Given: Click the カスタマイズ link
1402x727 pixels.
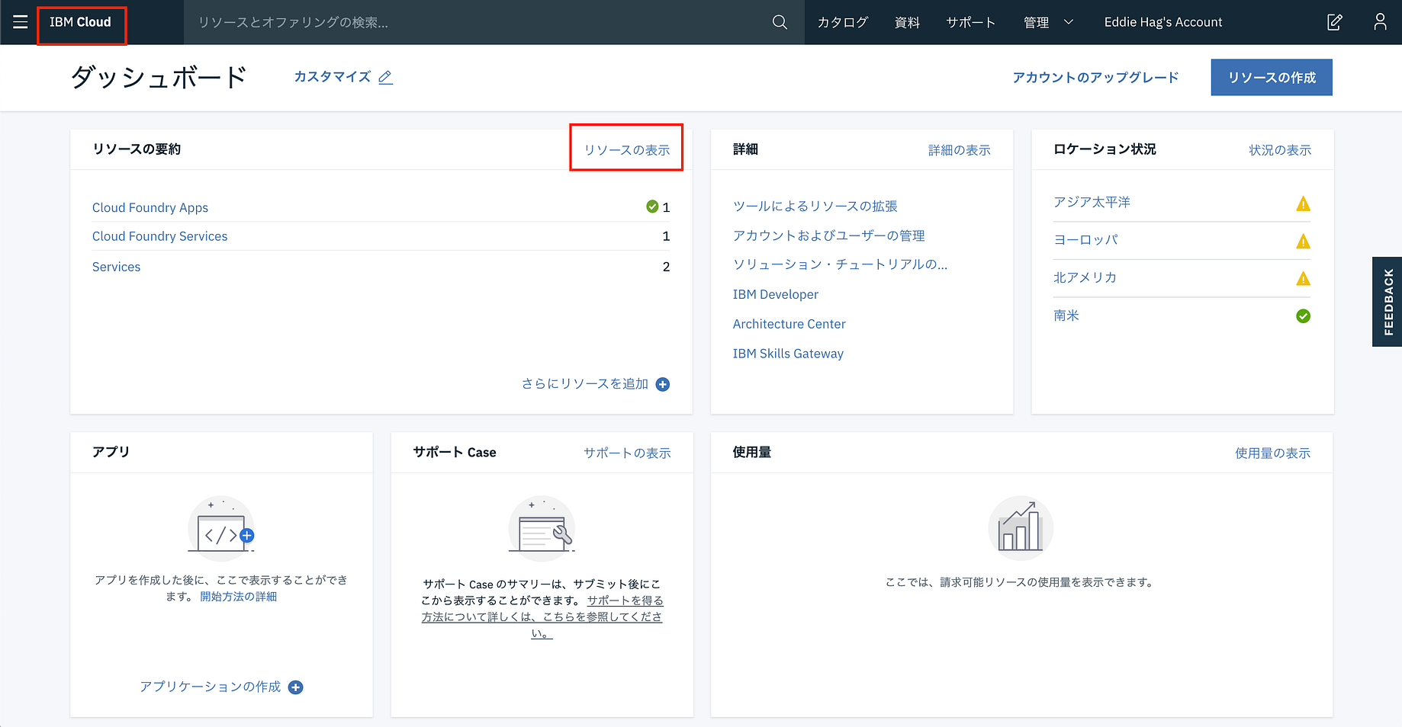Looking at the screenshot, I should tap(333, 77).
